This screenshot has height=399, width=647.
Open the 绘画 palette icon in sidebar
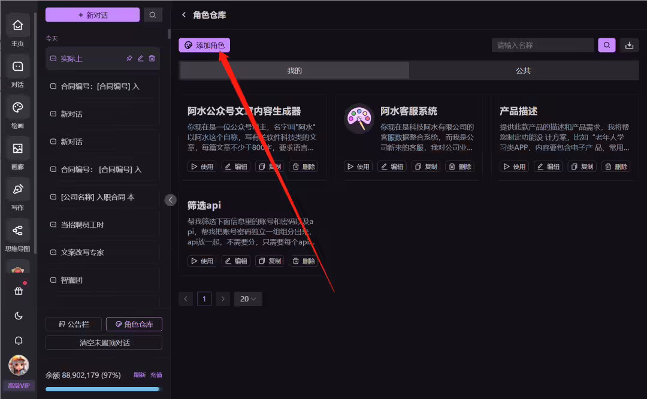click(17, 108)
